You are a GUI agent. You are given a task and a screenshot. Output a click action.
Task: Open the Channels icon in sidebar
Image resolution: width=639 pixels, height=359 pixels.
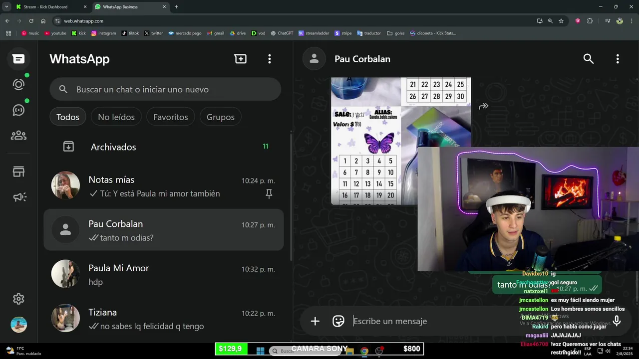pyautogui.click(x=18, y=110)
